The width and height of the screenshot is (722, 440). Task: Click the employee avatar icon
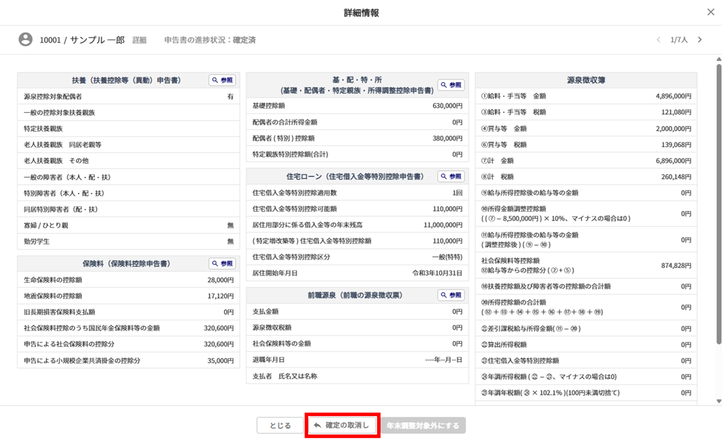point(25,40)
